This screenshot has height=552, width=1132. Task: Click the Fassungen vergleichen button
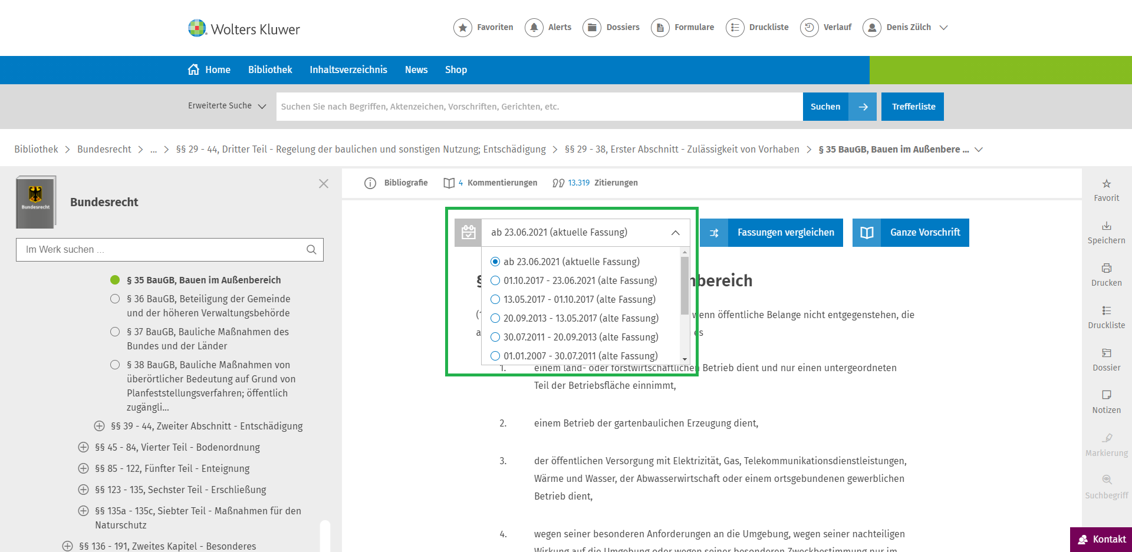[771, 233]
